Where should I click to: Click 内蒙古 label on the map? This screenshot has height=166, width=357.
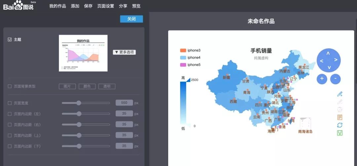point(285,71)
